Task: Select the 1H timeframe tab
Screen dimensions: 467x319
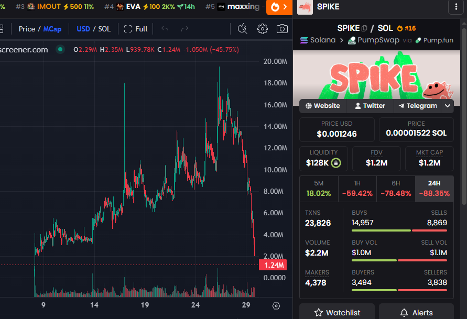Action: pos(357,189)
